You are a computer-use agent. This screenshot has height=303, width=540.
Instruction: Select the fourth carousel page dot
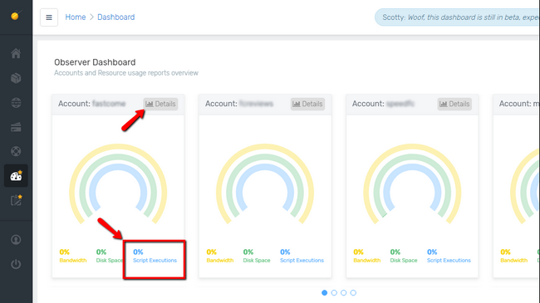(353, 293)
